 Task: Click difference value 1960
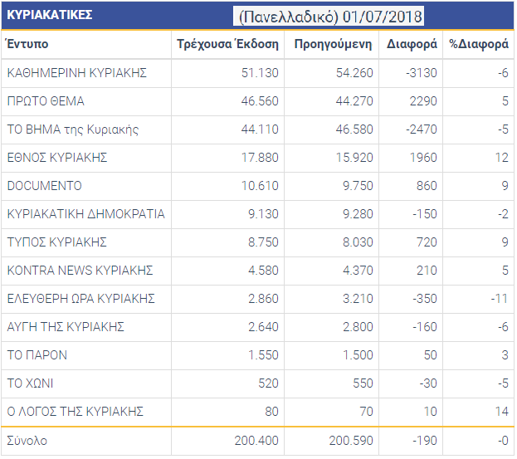click(x=423, y=158)
